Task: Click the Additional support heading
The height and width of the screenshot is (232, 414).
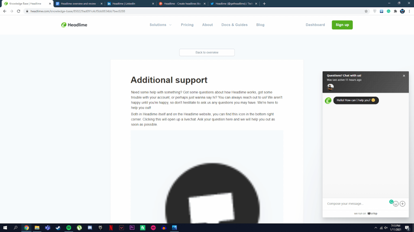Action: tap(169, 80)
